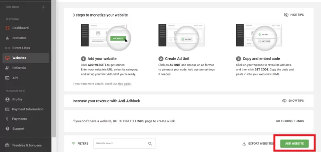Click the green ADD WEBSITE button
Viewport: 321px width, 152px height.
click(x=294, y=144)
